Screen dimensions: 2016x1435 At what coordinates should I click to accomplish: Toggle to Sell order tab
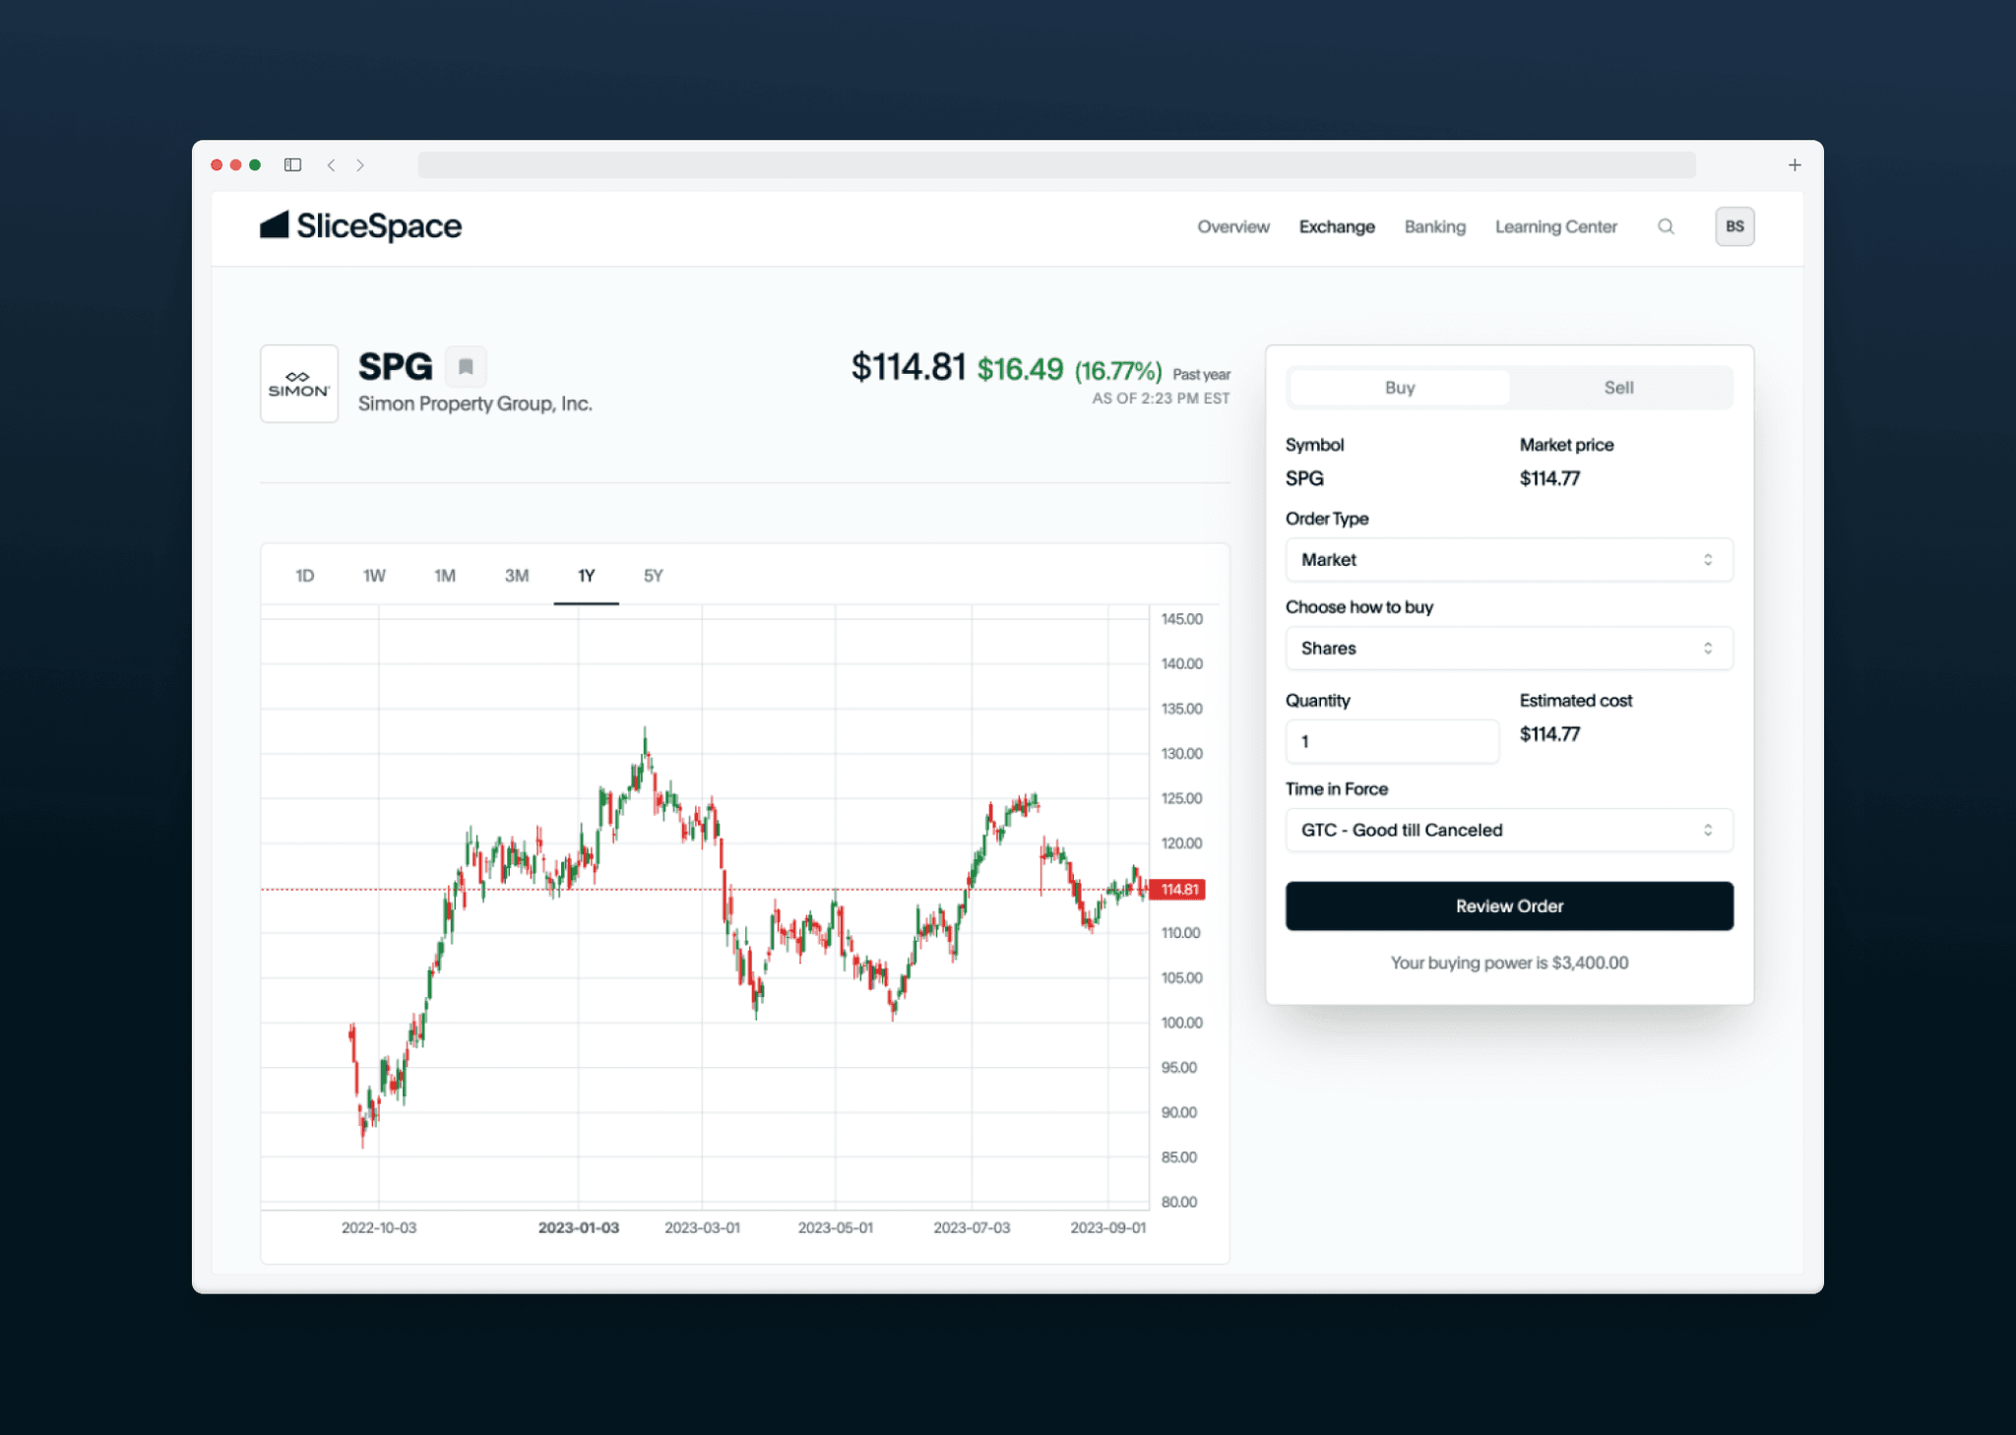(1618, 388)
